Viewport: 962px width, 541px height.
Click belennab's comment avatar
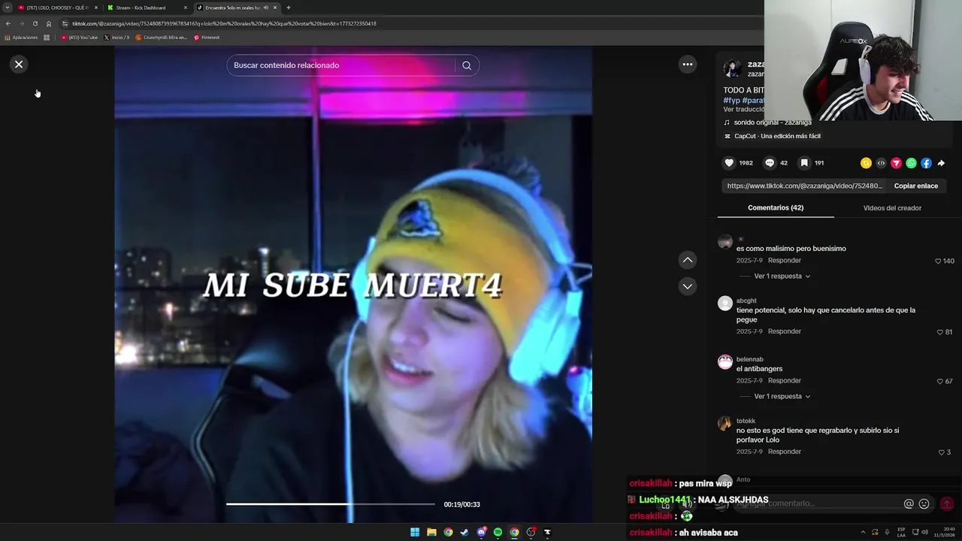pyautogui.click(x=725, y=362)
